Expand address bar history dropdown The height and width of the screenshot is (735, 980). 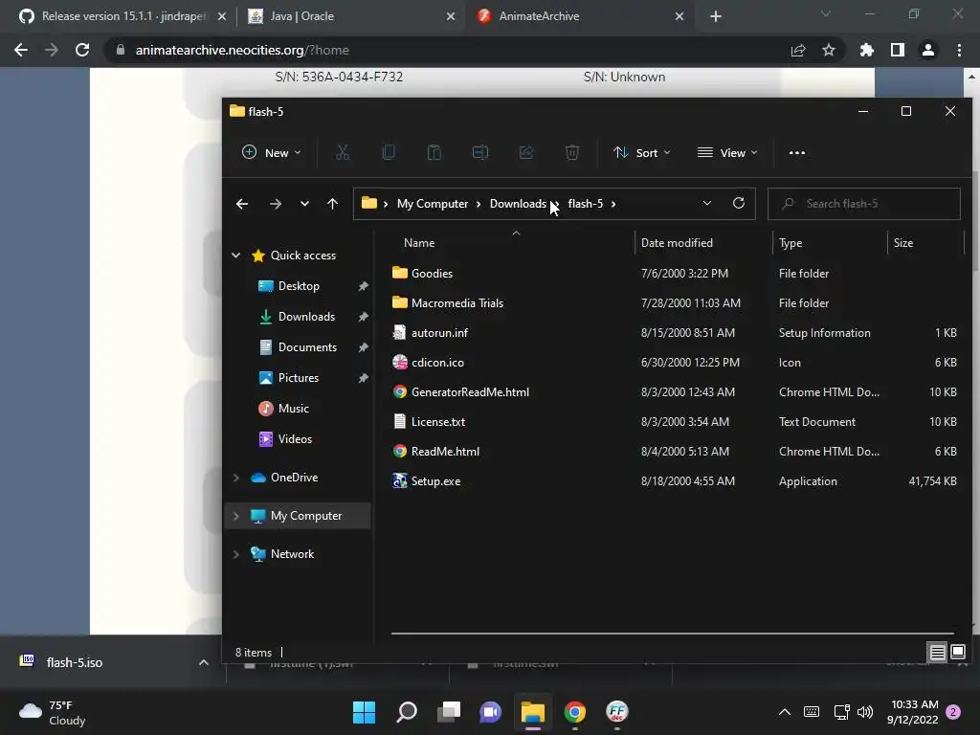click(707, 203)
